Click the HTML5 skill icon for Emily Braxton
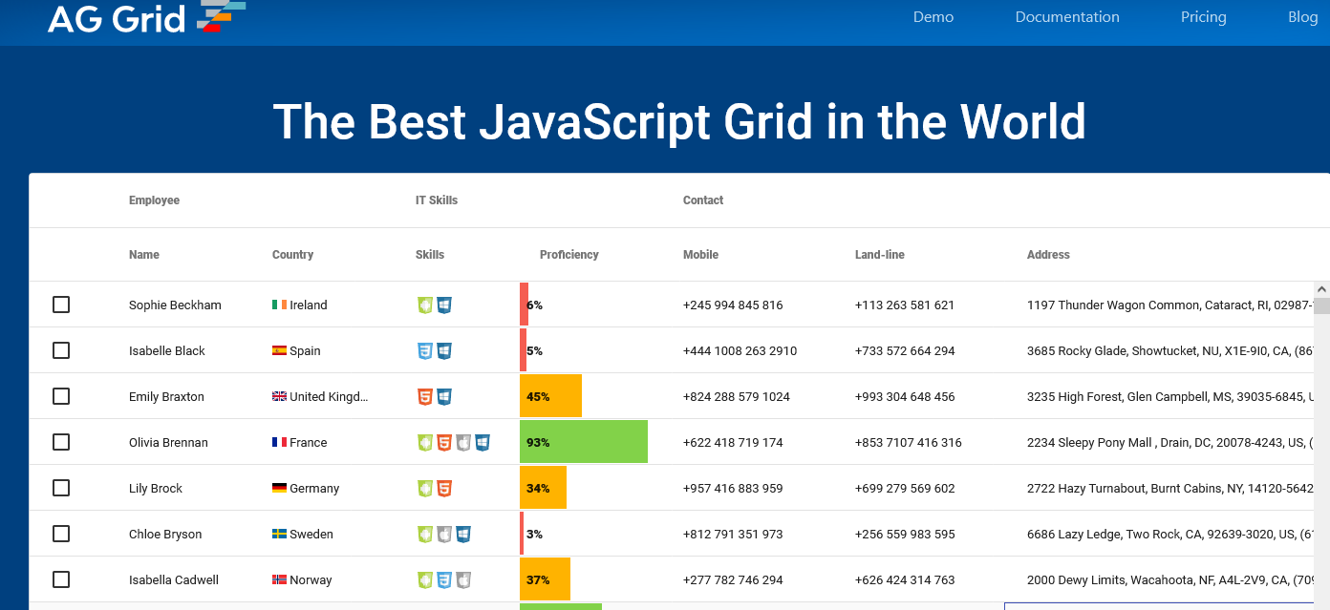 click(x=425, y=397)
